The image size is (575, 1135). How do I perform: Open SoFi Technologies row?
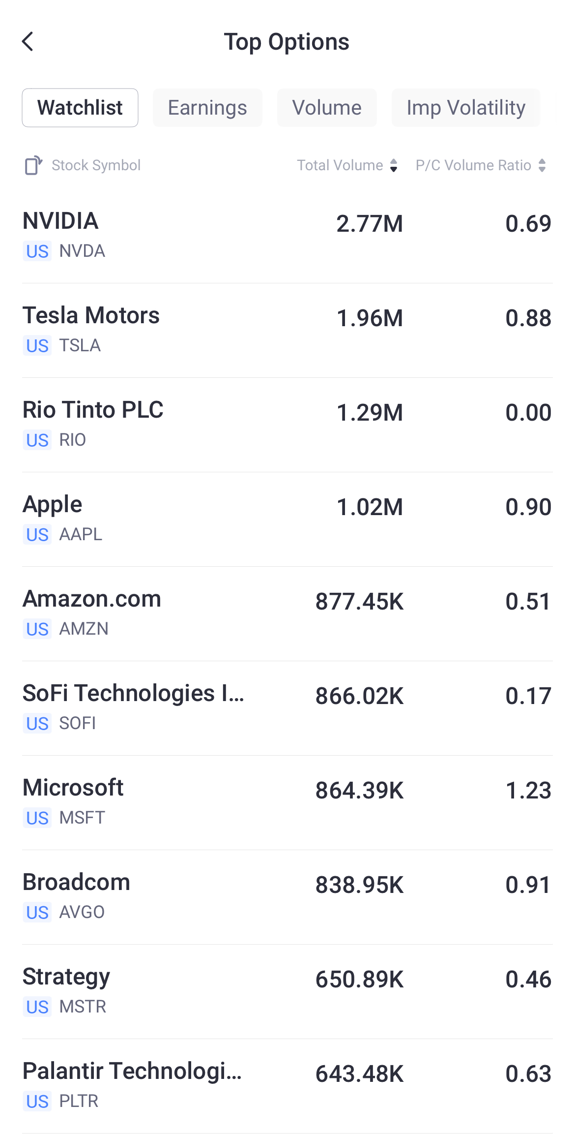(287, 707)
